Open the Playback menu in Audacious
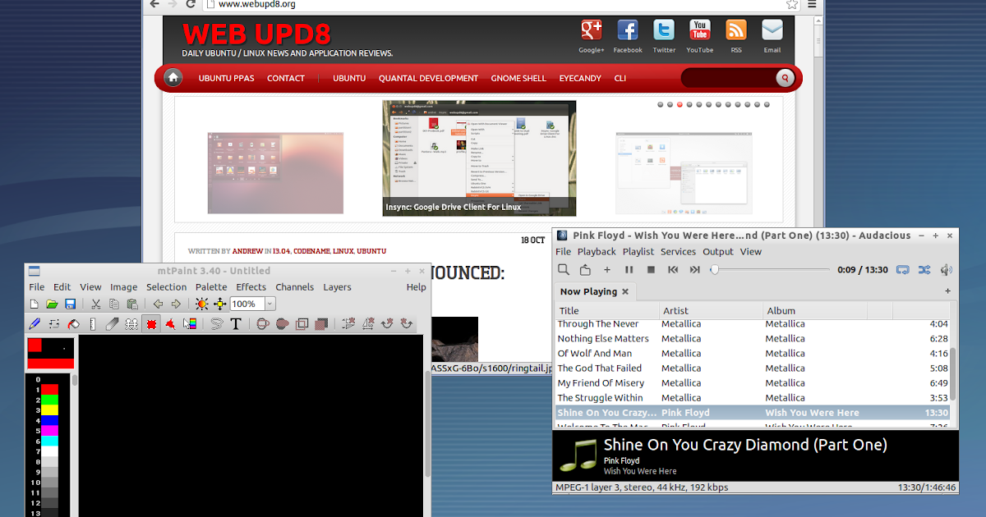The height and width of the screenshot is (517, 986). coord(597,252)
